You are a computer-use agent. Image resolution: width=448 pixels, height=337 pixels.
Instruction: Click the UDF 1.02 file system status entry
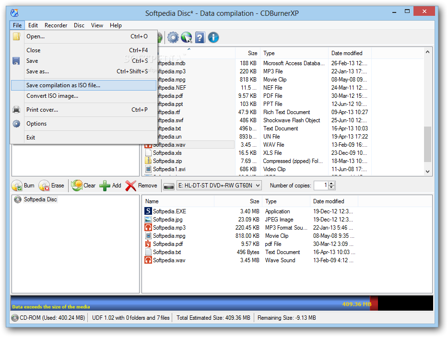tap(130, 318)
